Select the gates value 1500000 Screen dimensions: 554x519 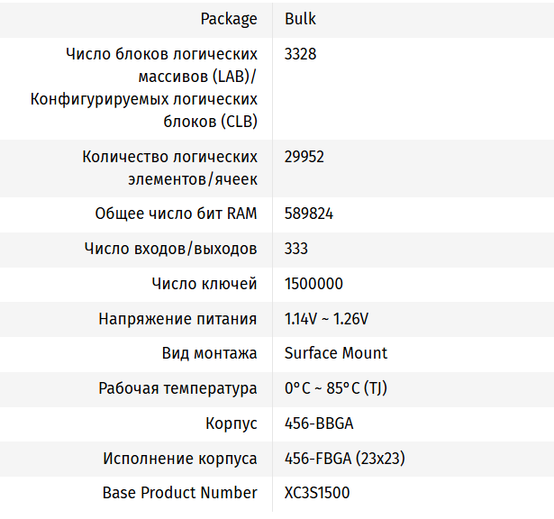pos(313,284)
